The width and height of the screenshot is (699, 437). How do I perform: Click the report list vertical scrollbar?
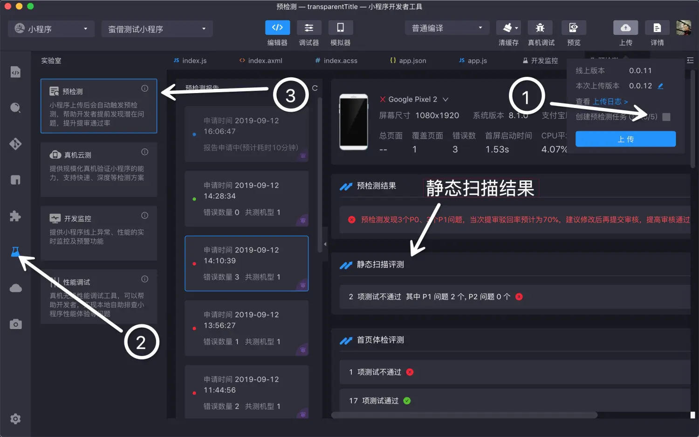click(x=320, y=175)
